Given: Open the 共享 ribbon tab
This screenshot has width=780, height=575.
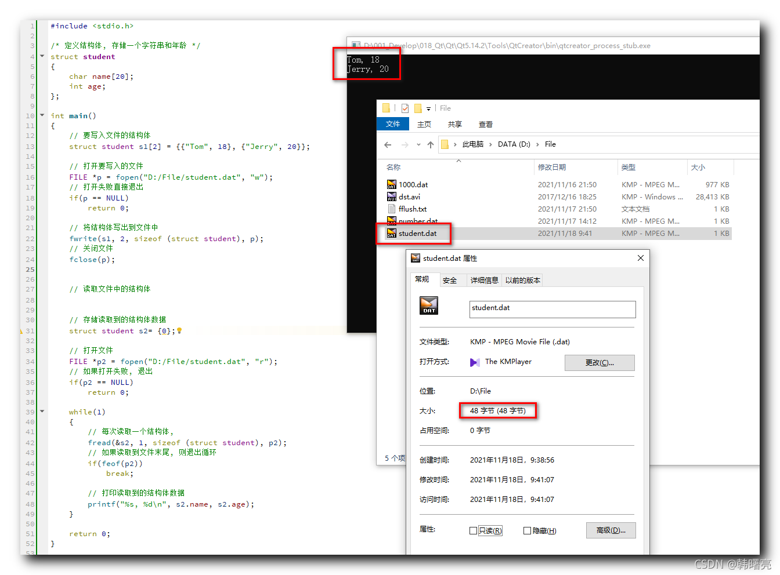Looking at the screenshot, I should [x=455, y=125].
